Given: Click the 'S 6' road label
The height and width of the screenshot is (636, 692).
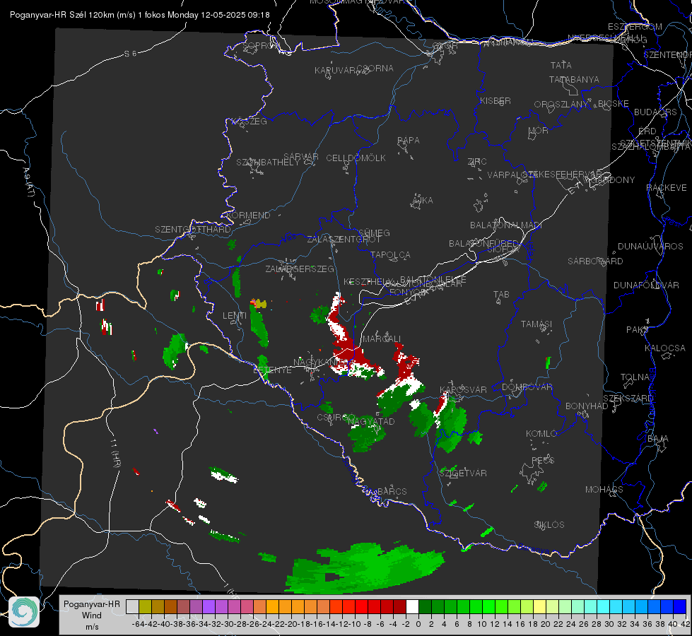Looking at the screenshot, I should tap(130, 54).
